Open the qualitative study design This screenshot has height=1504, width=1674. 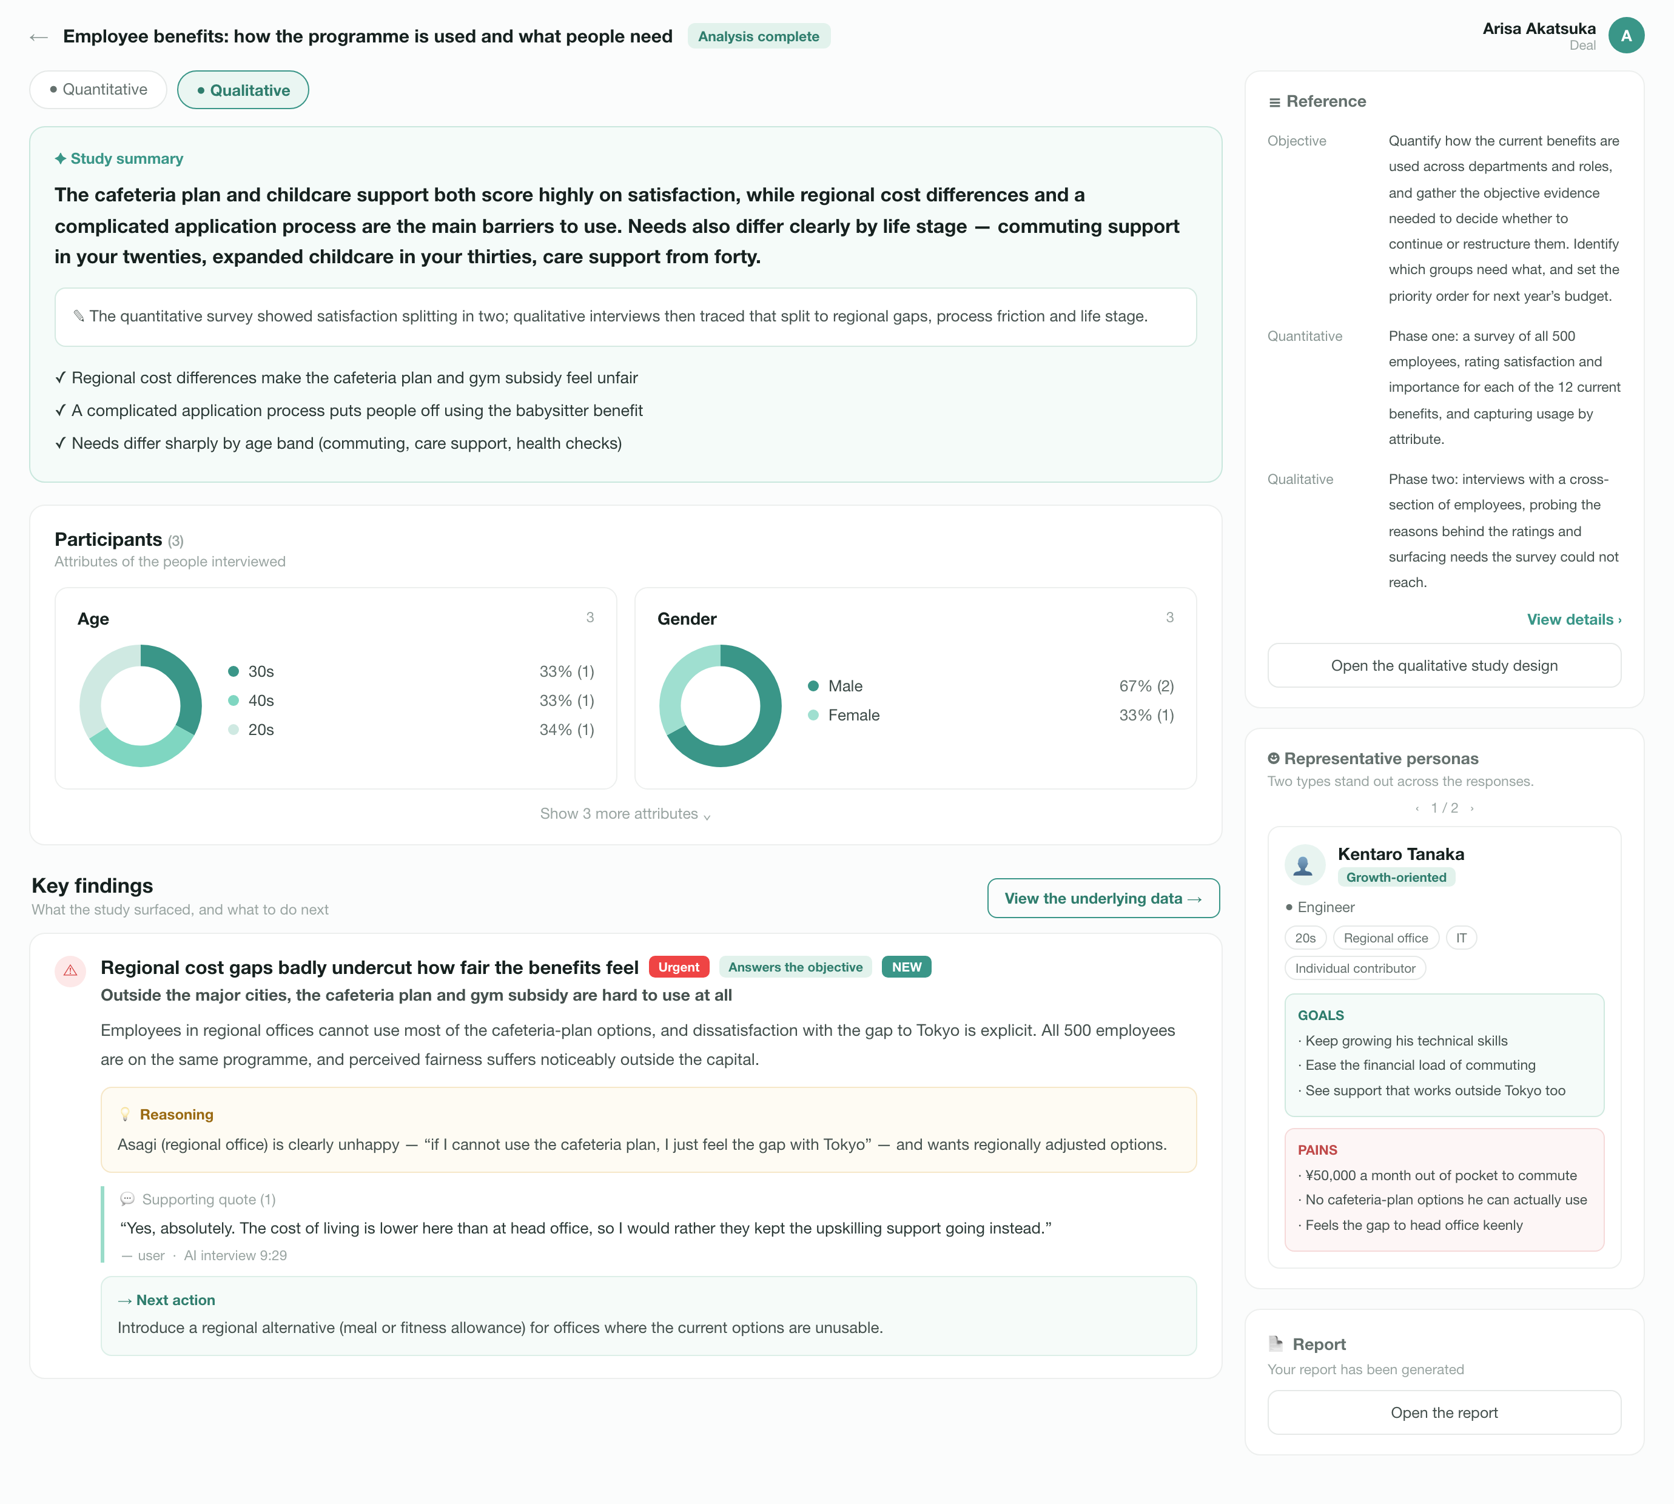coord(1444,665)
